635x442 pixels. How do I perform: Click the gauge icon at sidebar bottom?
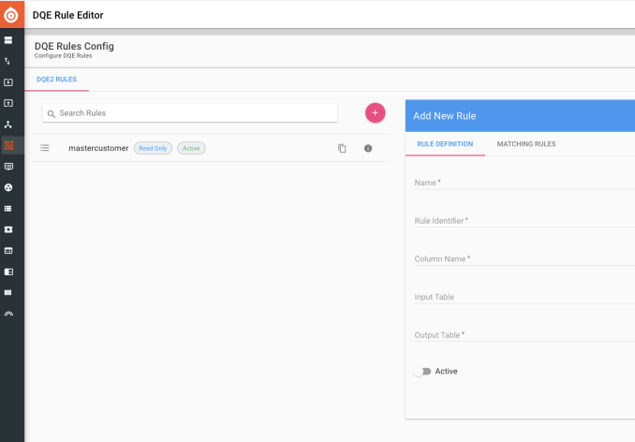[8, 313]
